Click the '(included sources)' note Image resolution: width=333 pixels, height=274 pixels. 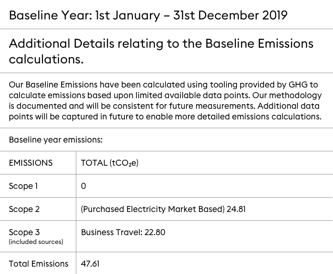click(36, 242)
